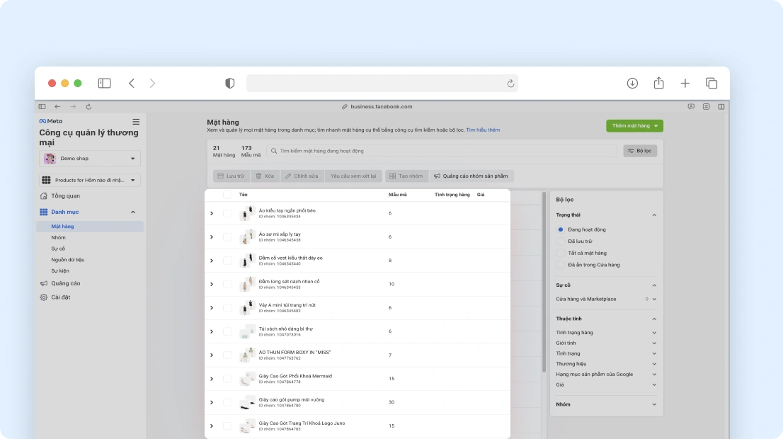Select the Đang hoạt động radio button

click(x=560, y=229)
